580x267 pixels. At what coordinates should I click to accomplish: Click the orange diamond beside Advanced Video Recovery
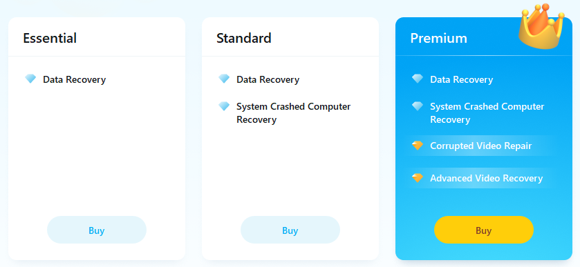coord(418,178)
